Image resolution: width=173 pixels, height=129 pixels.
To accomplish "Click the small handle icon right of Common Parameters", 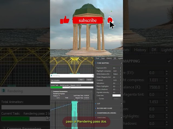I will pos(91,91).
